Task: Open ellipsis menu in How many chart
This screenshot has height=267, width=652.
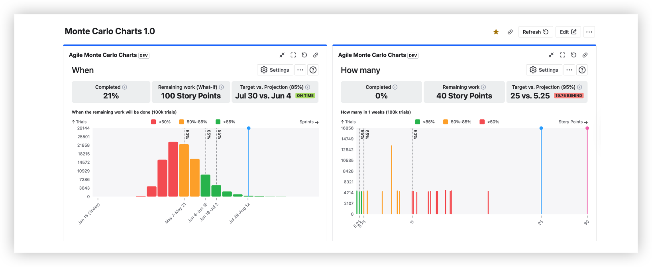Action: [570, 70]
